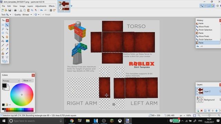Click the More >> button in Colors

(27, 81)
